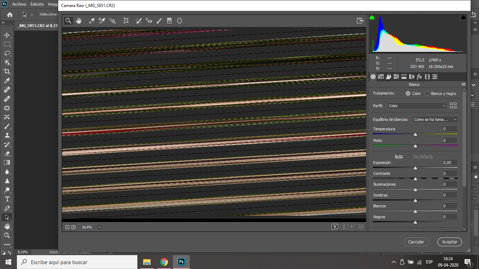This screenshot has height=269, width=479.
Task: Select the Hand tool in Camera Raw toolbar
Action: [x=79, y=21]
